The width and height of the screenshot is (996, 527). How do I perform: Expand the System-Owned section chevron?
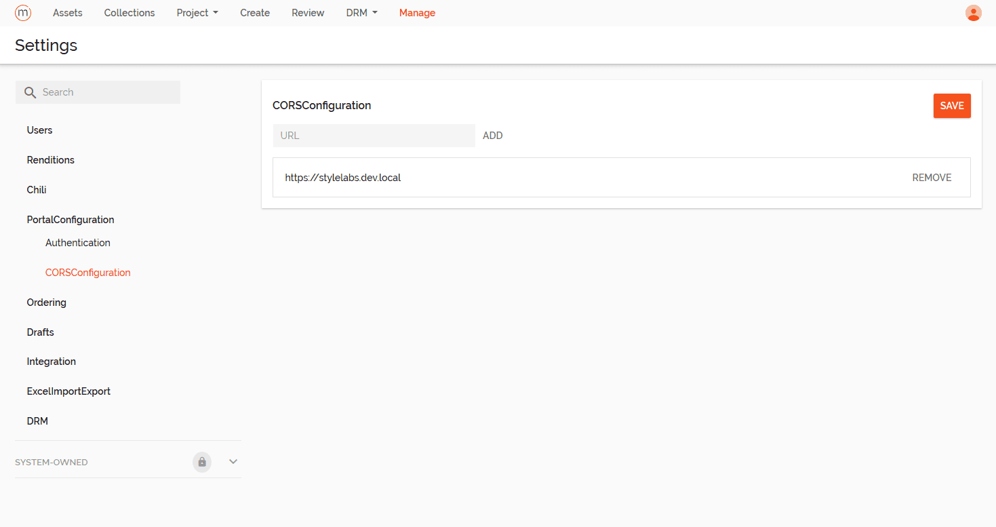[233, 462]
